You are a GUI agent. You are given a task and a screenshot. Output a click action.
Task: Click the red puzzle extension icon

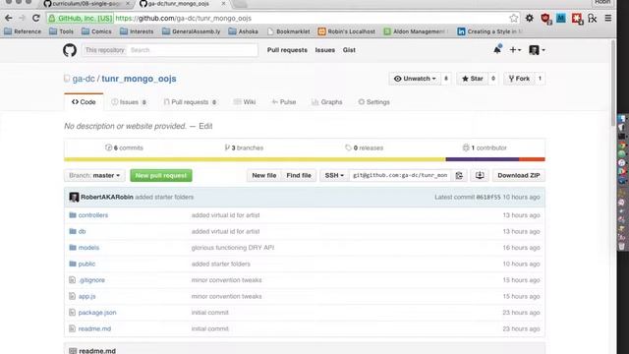click(x=577, y=19)
